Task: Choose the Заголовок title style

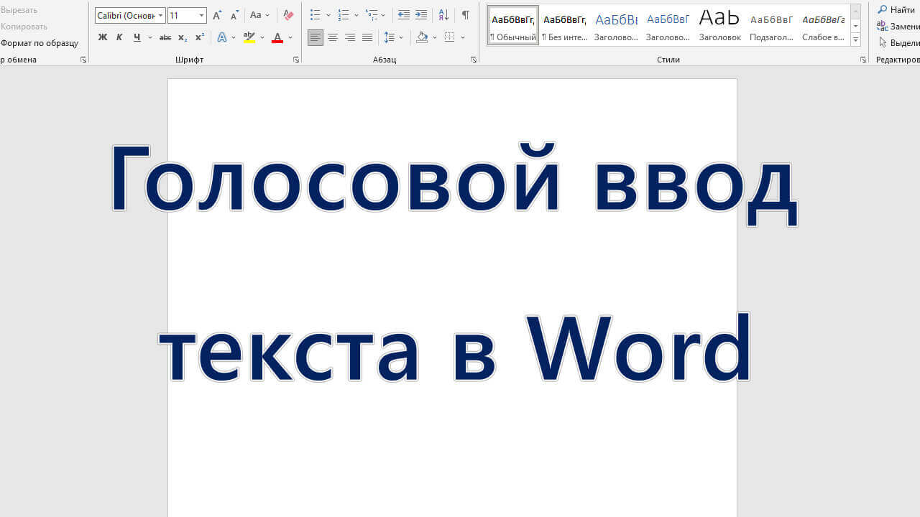Action: pos(719,26)
